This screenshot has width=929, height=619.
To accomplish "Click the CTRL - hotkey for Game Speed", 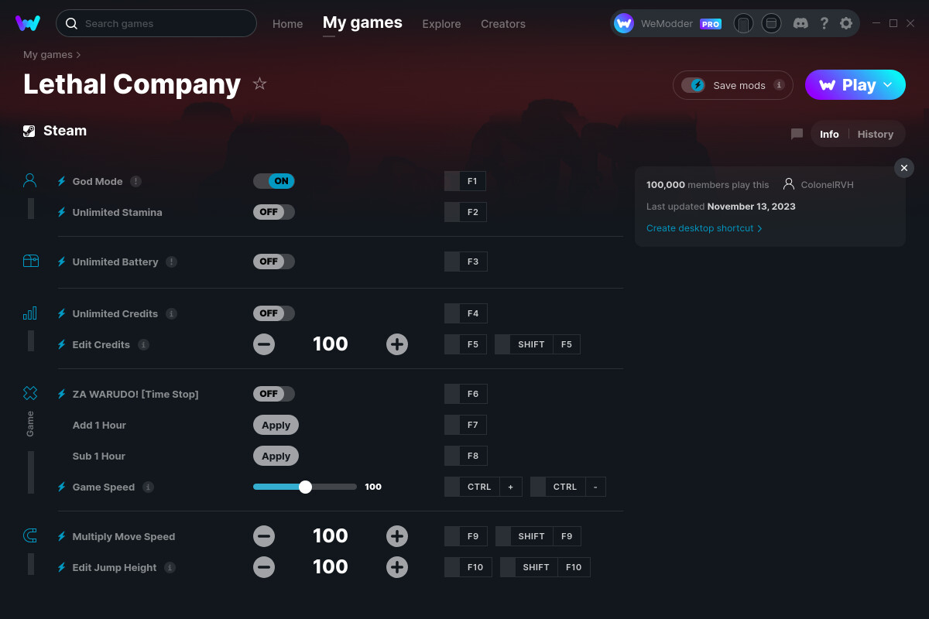I will (568, 487).
